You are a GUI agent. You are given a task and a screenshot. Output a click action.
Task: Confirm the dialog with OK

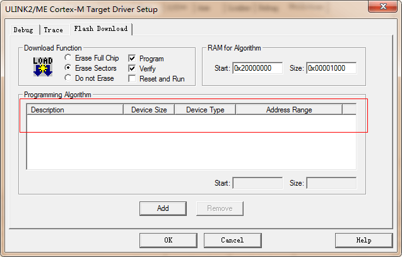tap(168, 240)
